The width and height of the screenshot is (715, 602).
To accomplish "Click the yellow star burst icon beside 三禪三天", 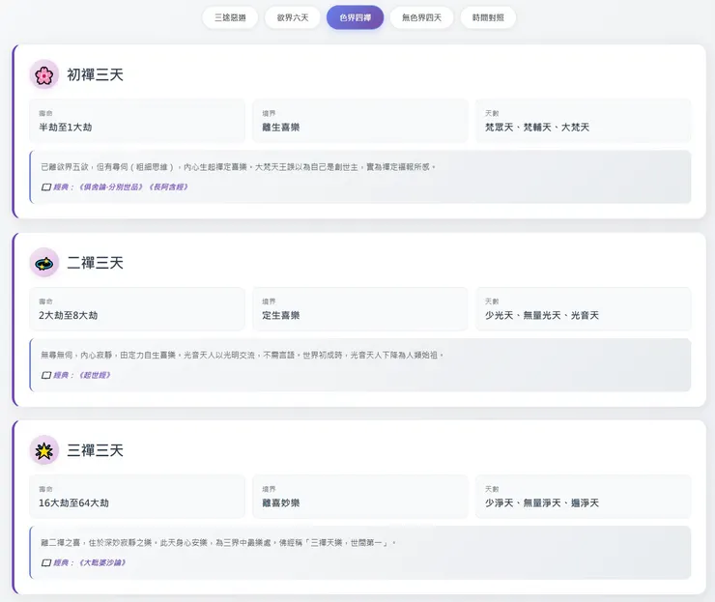I will 44,451.
